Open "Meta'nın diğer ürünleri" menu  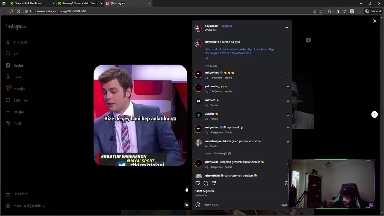click(x=25, y=205)
